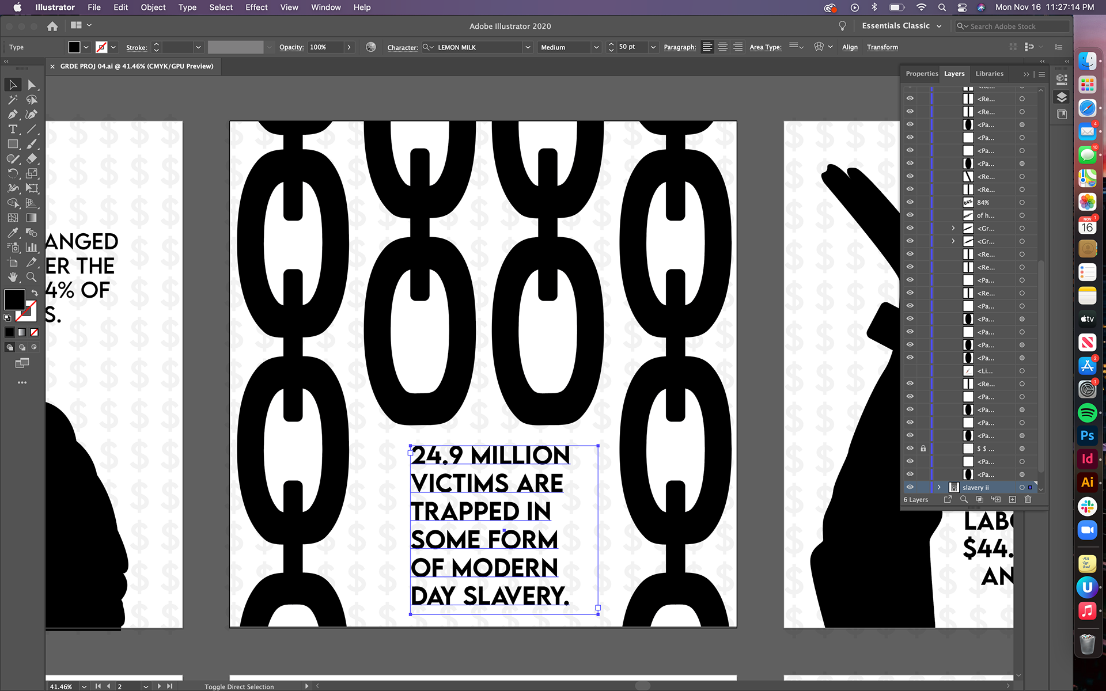1106x691 pixels.
Task: Select the Eraser tool
Action: click(32, 159)
